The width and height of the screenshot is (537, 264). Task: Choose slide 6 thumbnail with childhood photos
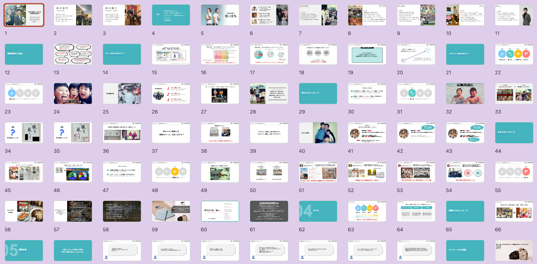coord(269,15)
